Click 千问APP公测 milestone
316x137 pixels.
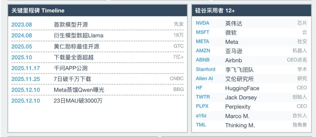71,68
